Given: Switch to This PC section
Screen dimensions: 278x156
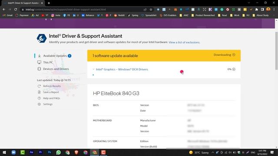Looking at the screenshot, I should 48,62.
